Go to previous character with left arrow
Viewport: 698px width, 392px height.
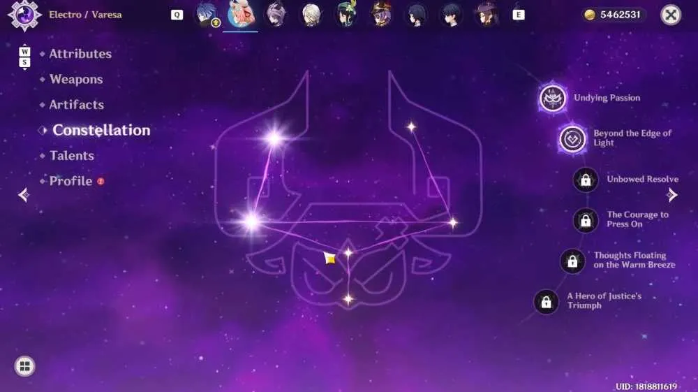click(x=24, y=195)
